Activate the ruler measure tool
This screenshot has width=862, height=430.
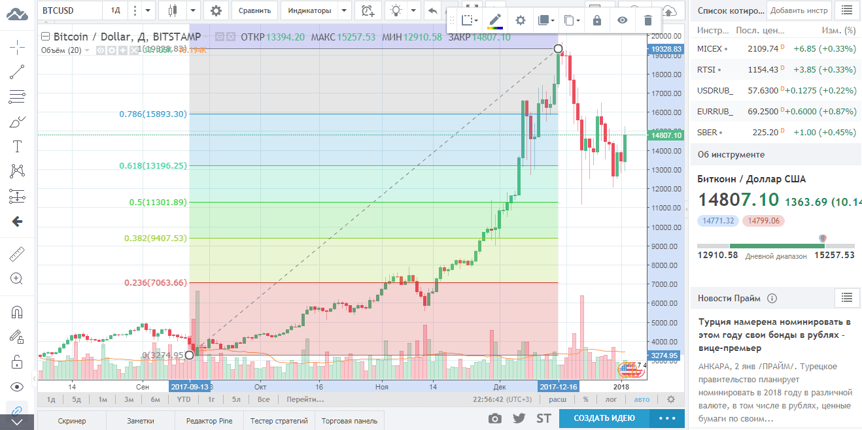pyautogui.click(x=18, y=254)
